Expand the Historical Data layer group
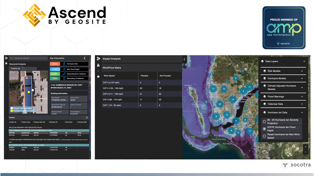Viewport: 314px width, 176px height. (x=302, y=104)
